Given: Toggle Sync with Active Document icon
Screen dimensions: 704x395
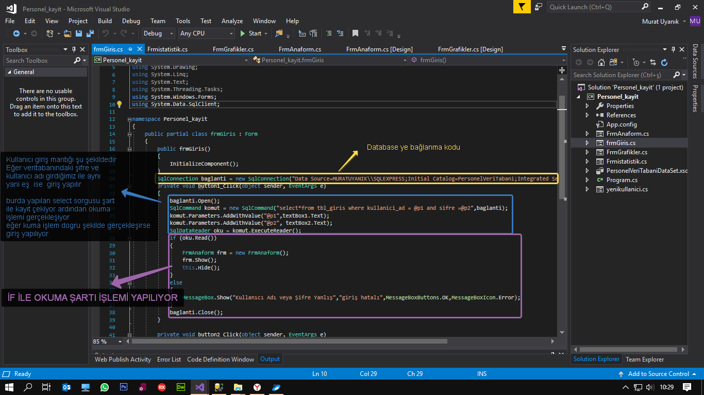Looking at the screenshot, I should [653, 62].
